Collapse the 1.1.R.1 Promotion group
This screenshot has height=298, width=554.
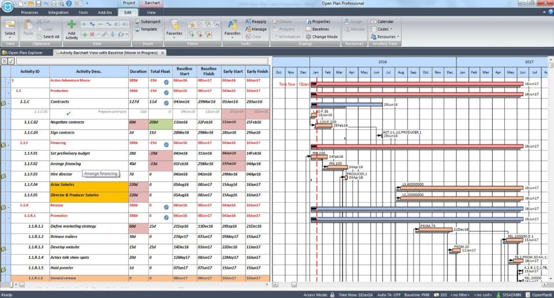pyautogui.click(x=9, y=218)
